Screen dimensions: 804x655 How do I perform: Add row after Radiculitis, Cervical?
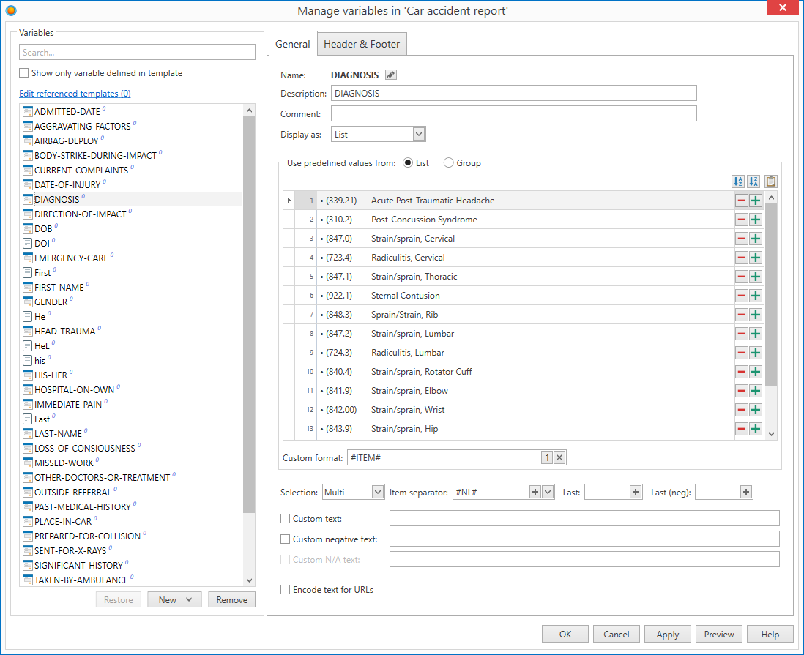click(755, 258)
